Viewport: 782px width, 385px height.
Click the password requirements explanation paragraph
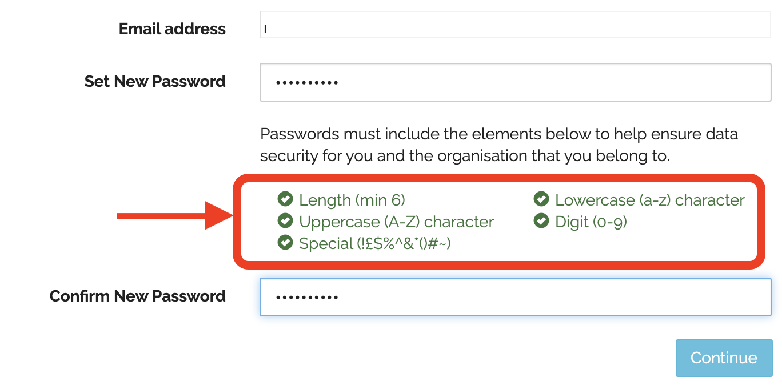[498, 145]
